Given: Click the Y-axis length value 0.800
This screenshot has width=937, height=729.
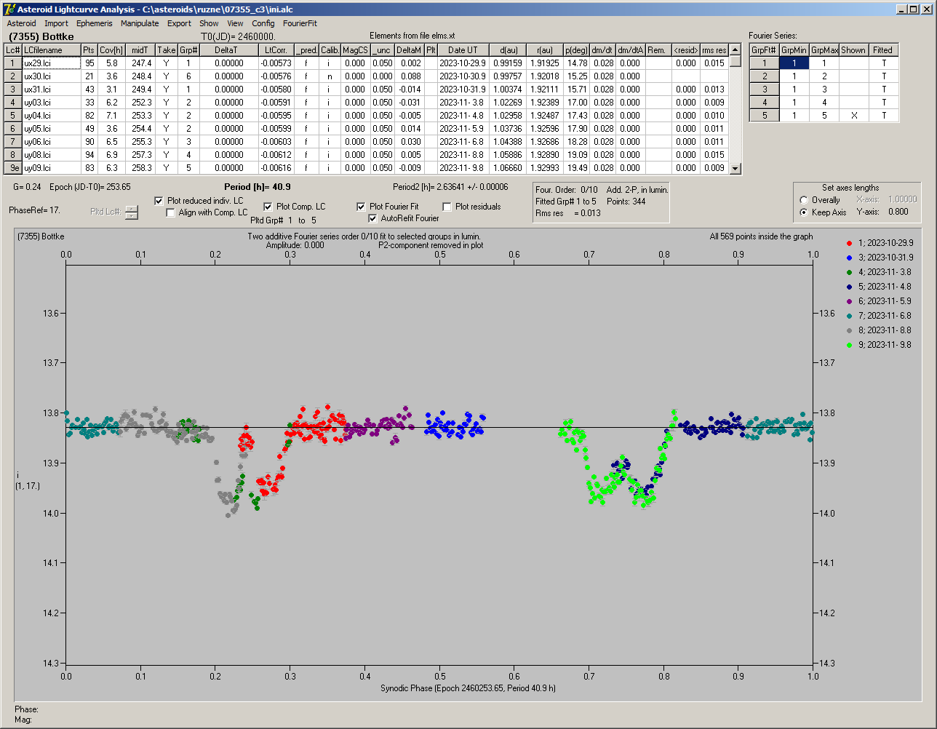Looking at the screenshot, I should (x=898, y=212).
